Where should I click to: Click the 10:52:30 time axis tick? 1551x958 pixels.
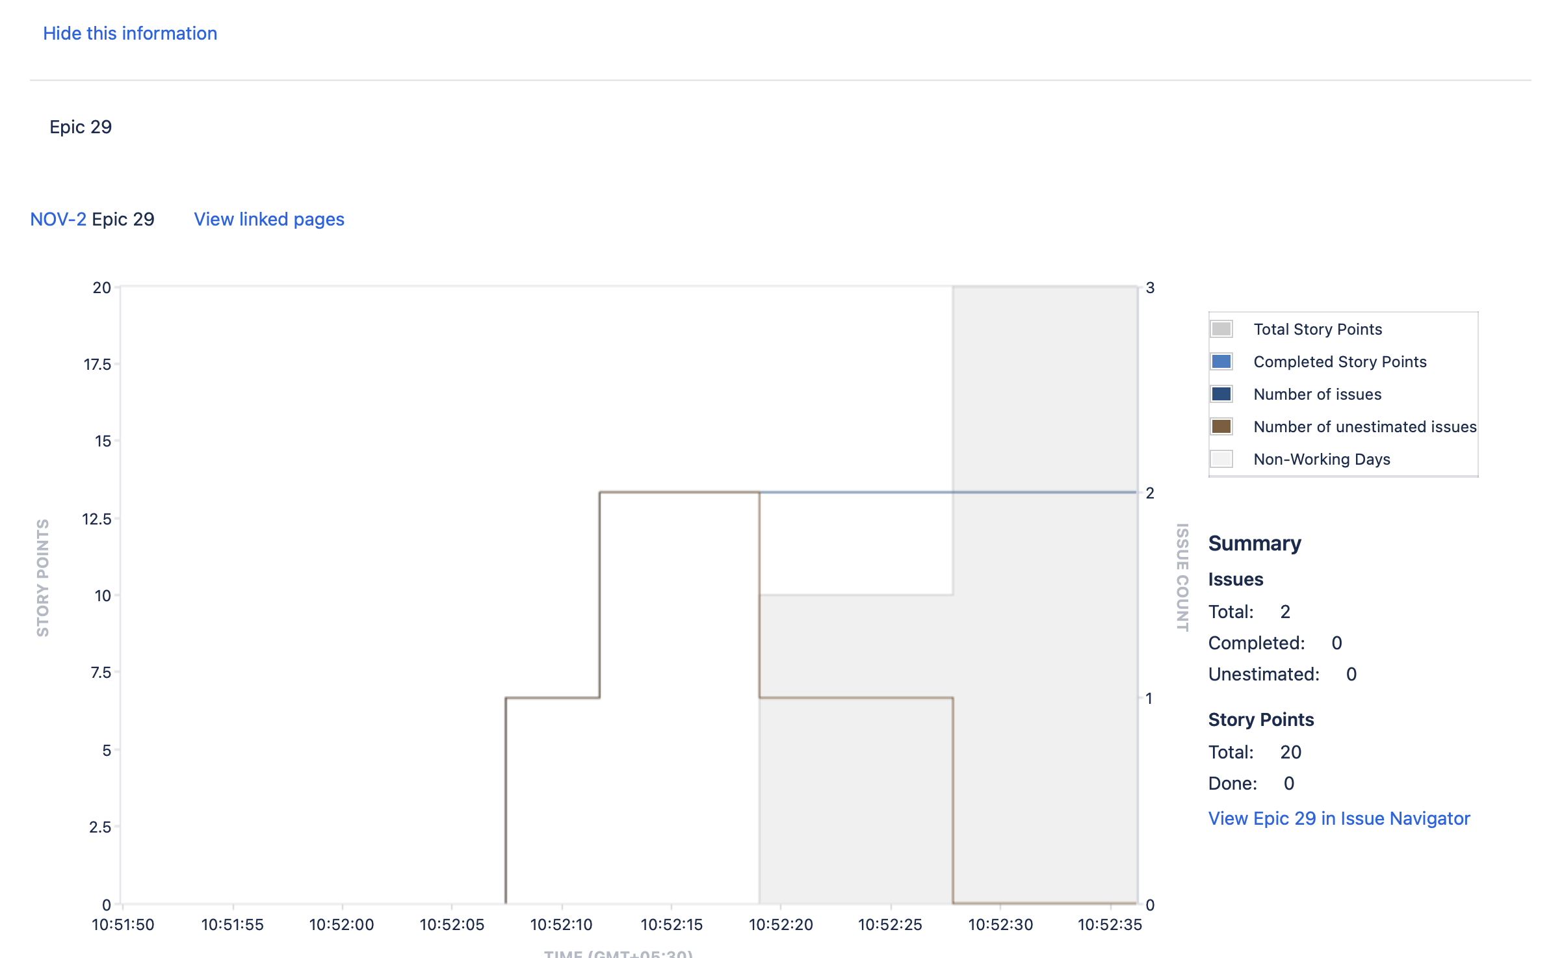[1000, 924]
